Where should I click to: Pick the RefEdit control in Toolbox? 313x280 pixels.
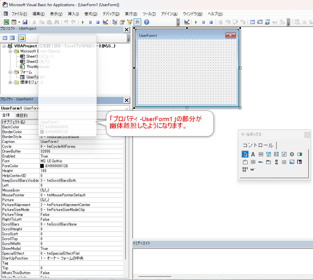click(300, 162)
